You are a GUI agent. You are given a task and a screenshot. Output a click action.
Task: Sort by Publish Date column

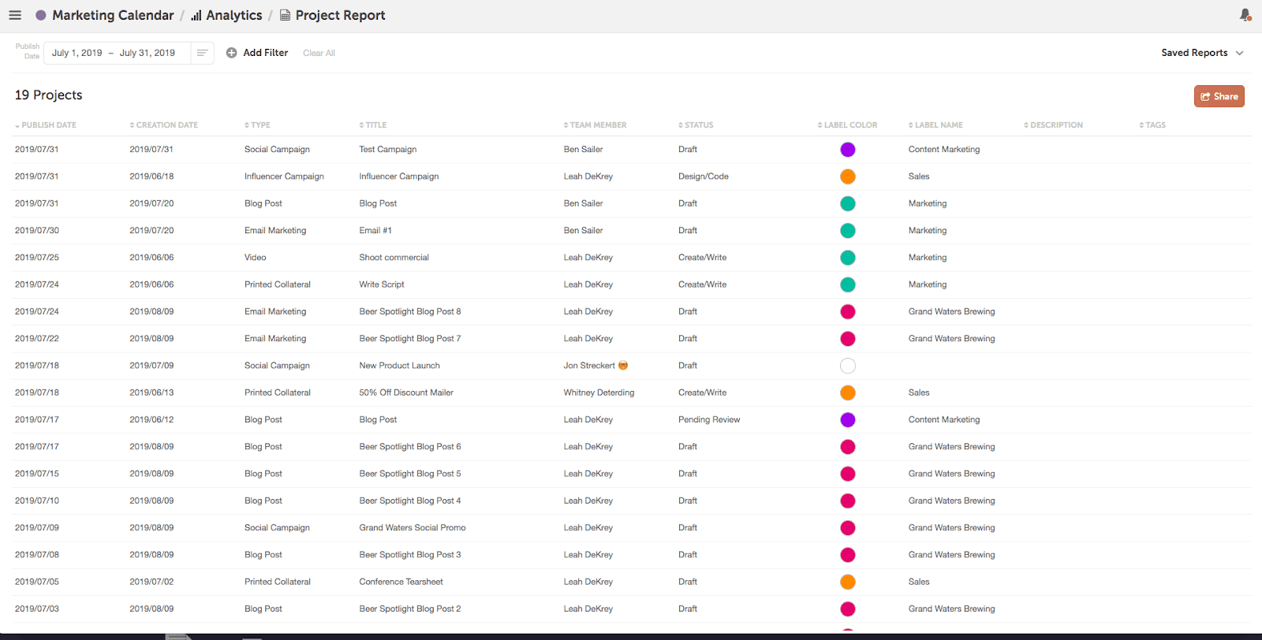(46, 125)
